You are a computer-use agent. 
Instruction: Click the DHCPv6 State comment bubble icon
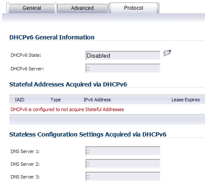point(167,53)
